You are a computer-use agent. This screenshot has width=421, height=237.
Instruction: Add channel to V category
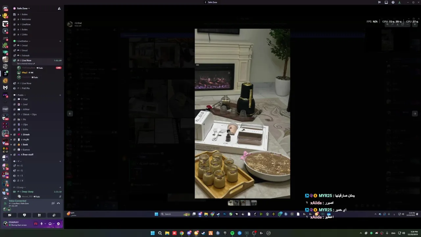pyautogui.click(x=60, y=161)
